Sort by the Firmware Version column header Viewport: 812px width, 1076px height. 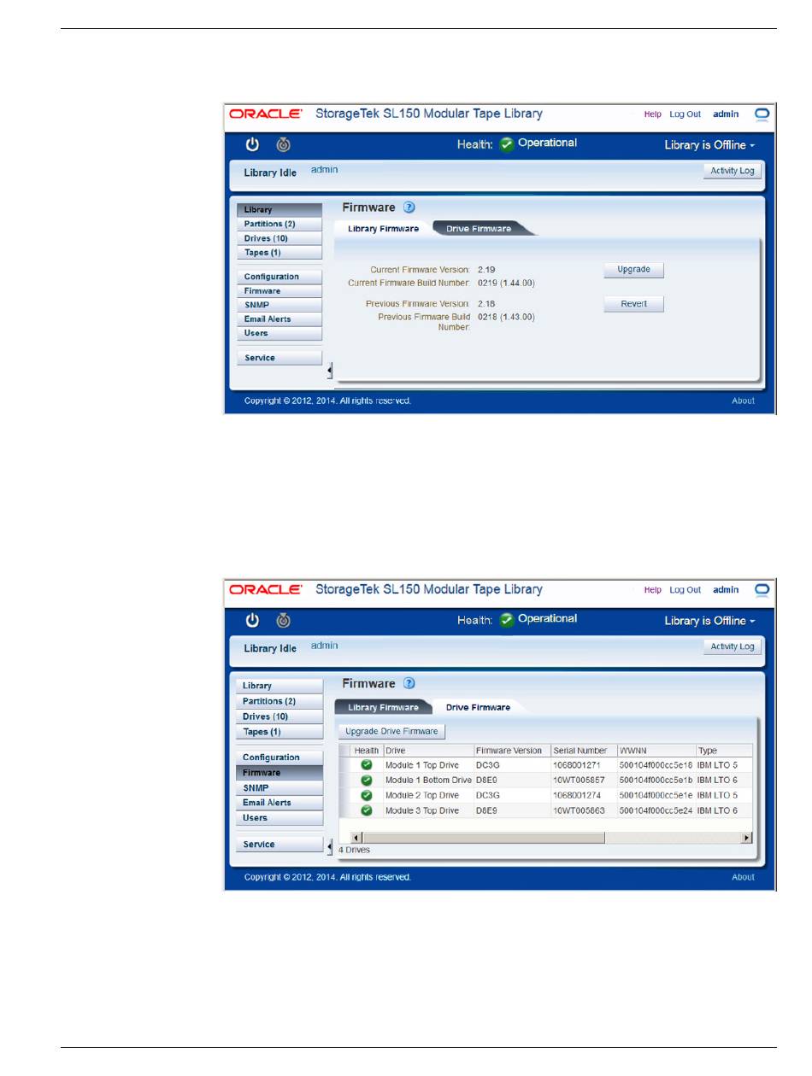click(x=511, y=751)
